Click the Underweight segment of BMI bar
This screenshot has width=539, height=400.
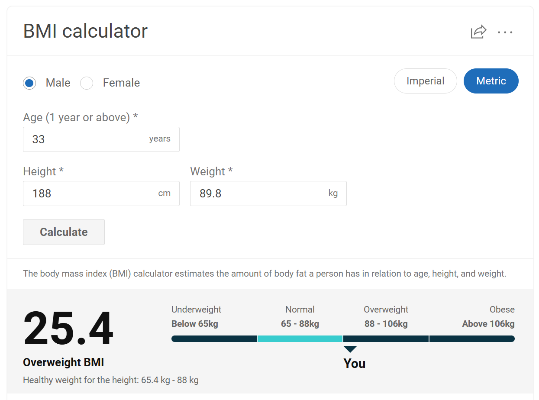tap(214, 339)
